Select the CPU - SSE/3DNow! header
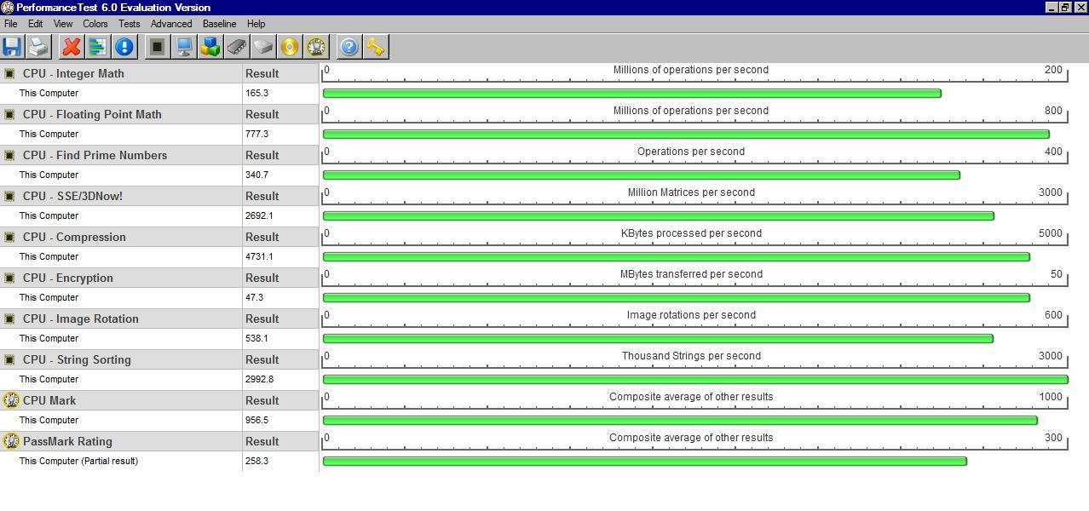The height and width of the screenshot is (511, 1089). (72, 196)
